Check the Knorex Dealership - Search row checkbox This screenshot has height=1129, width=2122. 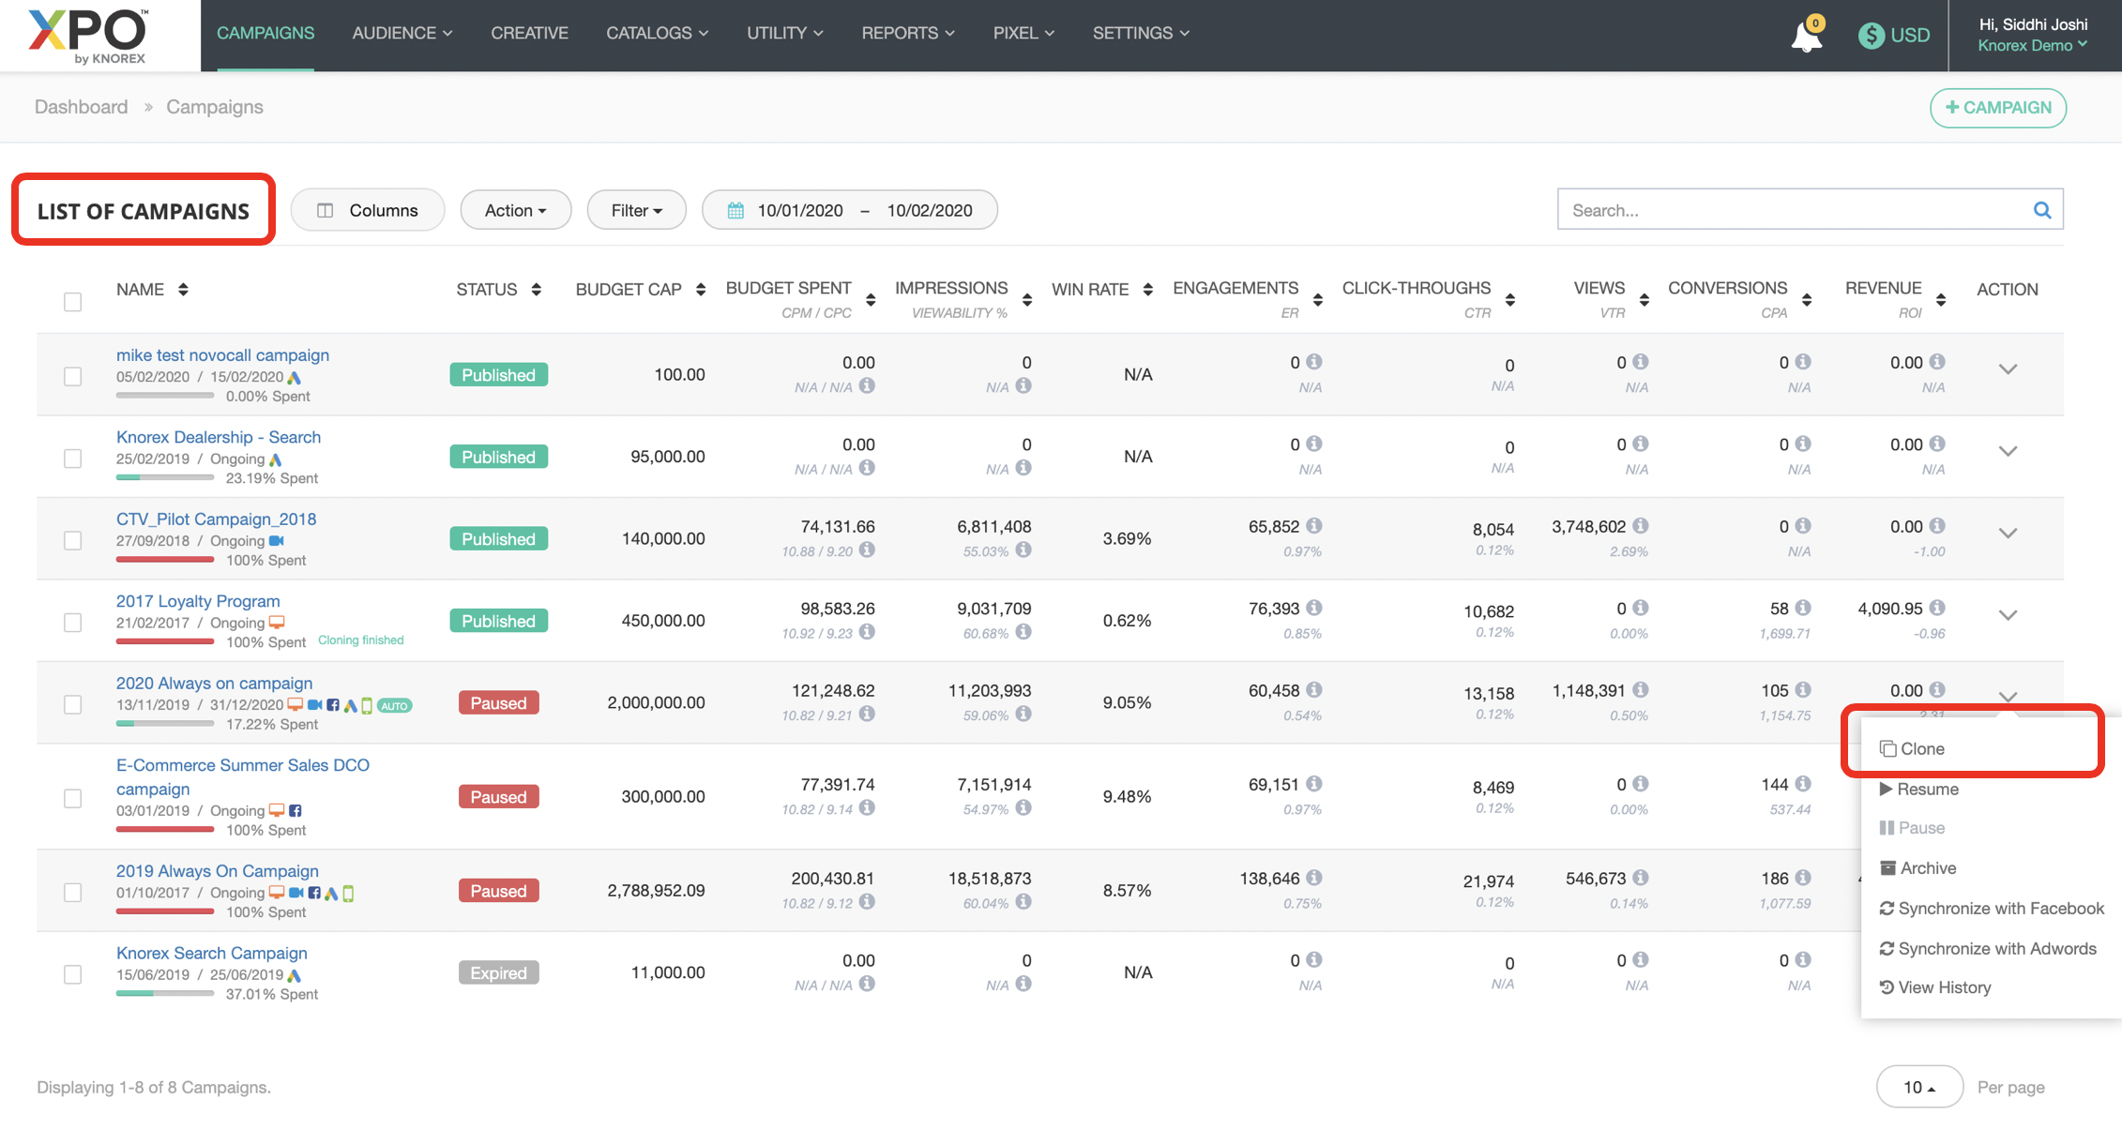click(72, 459)
